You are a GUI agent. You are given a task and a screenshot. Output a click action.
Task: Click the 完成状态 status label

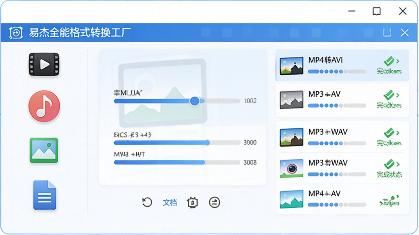tap(390, 175)
